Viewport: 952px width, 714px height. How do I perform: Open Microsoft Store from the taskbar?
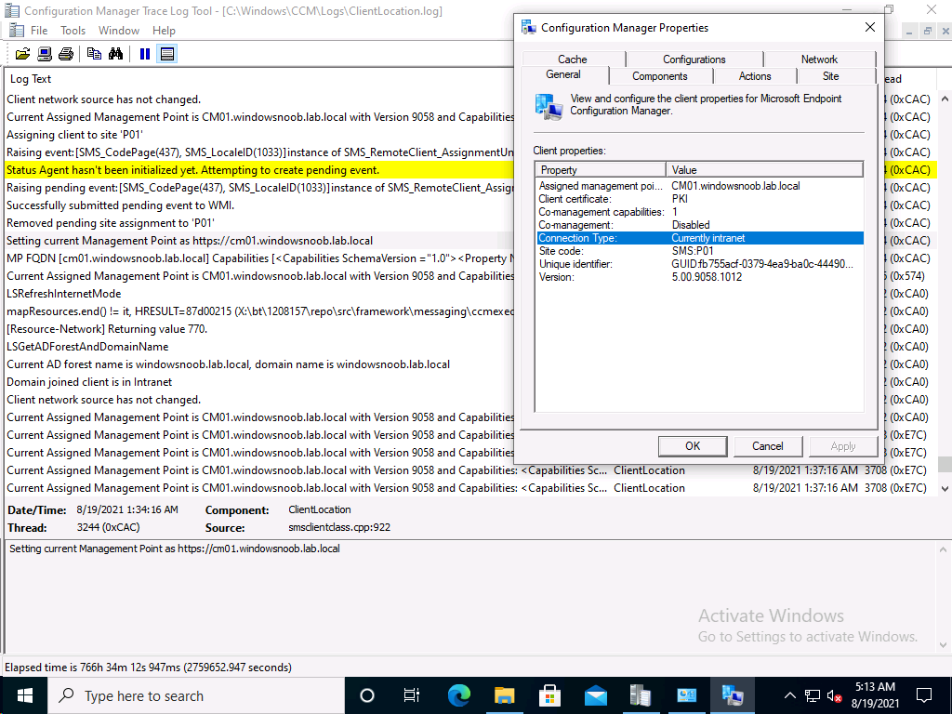click(550, 695)
